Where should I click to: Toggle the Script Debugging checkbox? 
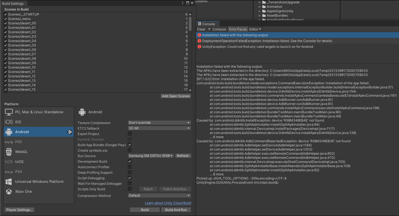[130, 178]
